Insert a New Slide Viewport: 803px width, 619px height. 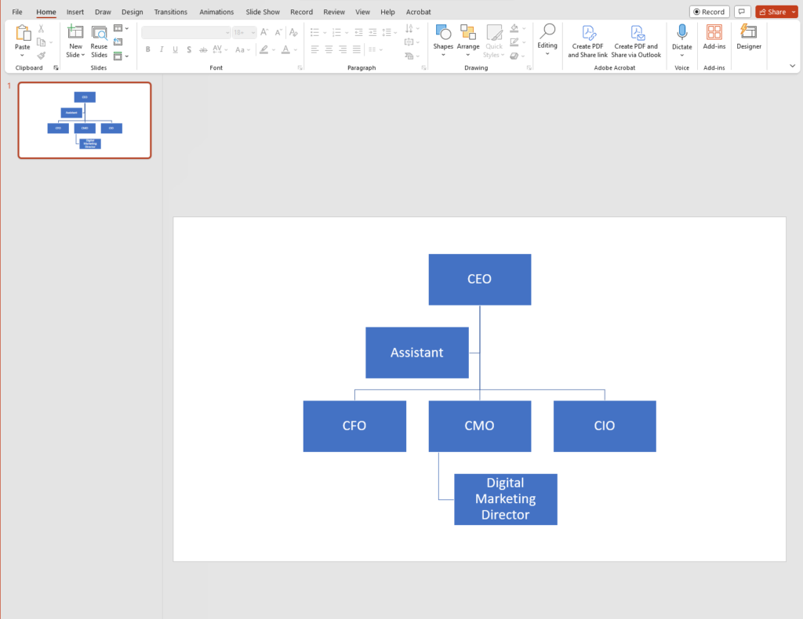[75, 41]
